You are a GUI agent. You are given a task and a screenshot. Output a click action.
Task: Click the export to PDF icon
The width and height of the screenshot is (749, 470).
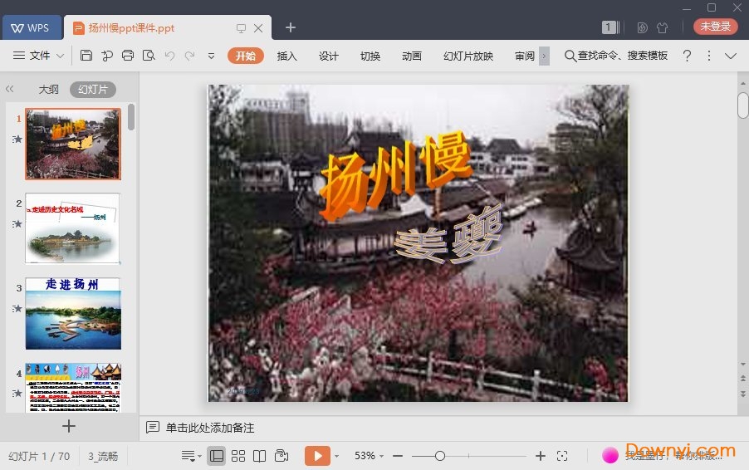click(x=107, y=56)
